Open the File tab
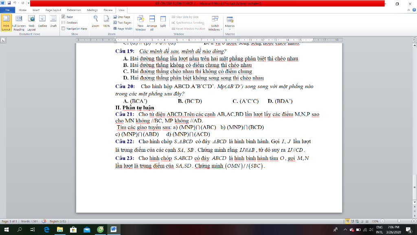417x235 pixels. coord(7,10)
